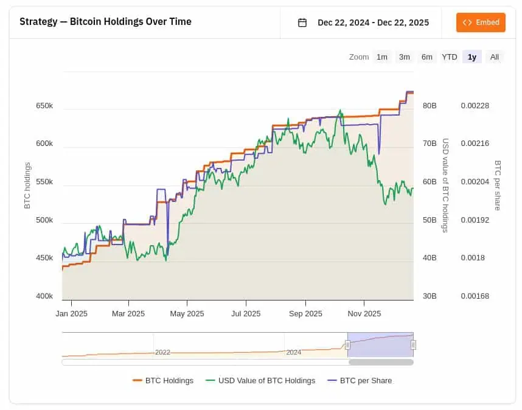Select YTD zoom range
The width and height of the screenshot is (522, 410).
(450, 57)
